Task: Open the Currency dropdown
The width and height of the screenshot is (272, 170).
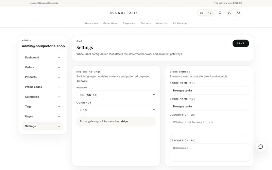Action: (116, 110)
